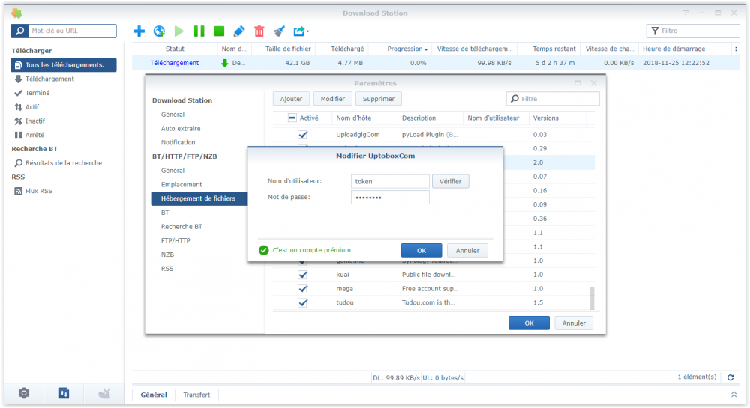Viewport: 750px width, 408px height.
Task: Click the transfer scheduler icon at bottom
Action: [x=64, y=393]
